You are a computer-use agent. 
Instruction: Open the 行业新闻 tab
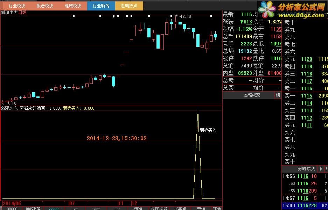[101, 6]
